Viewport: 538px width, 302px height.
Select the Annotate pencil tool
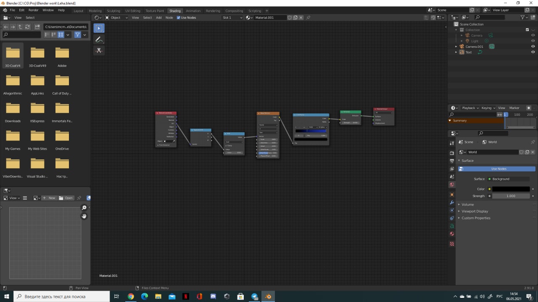coord(99,39)
